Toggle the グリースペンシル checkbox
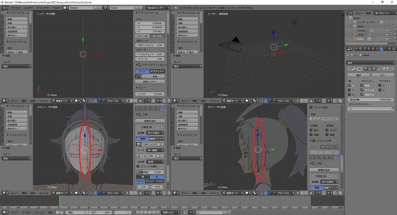397x215 pixels. click(x=140, y=65)
